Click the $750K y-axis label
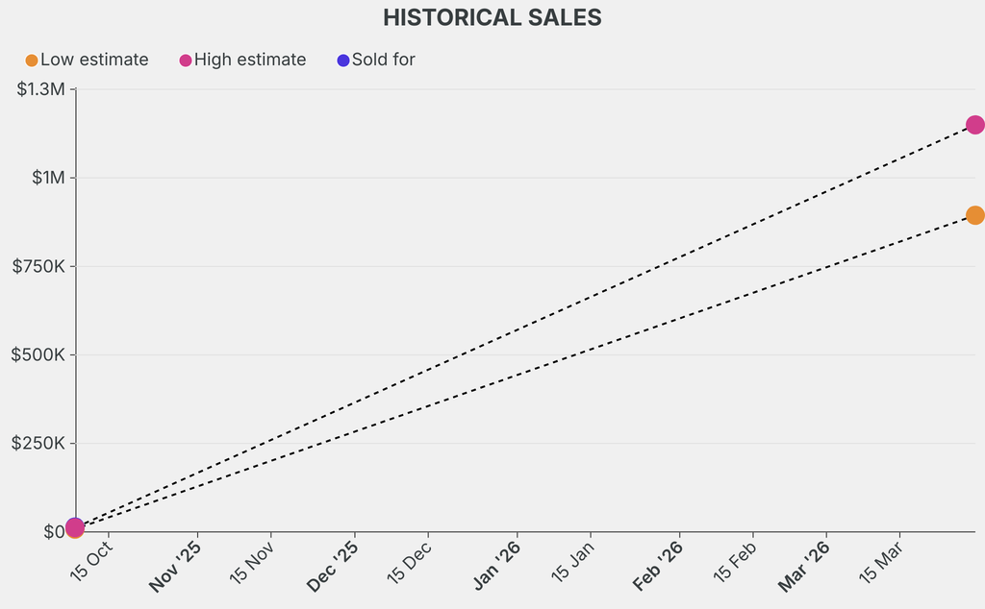 [38, 266]
